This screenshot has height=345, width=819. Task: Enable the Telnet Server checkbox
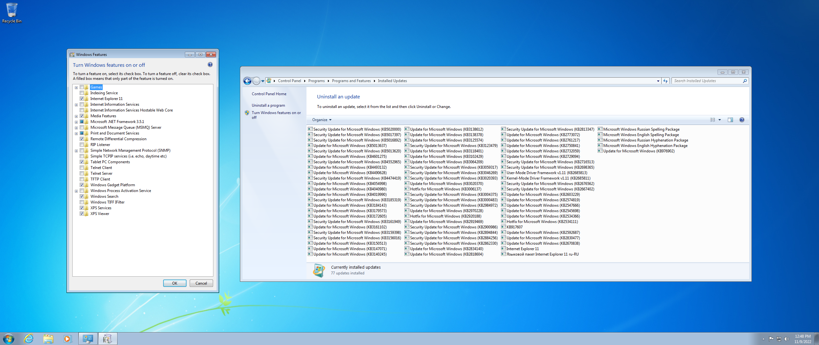pyautogui.click(x=82, y=173)
